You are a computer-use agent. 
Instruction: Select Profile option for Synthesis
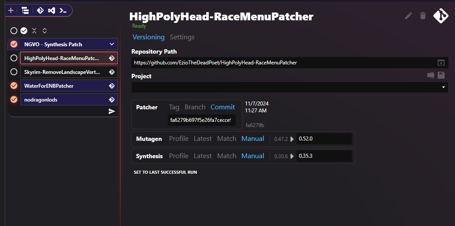(x=179, y=156)
